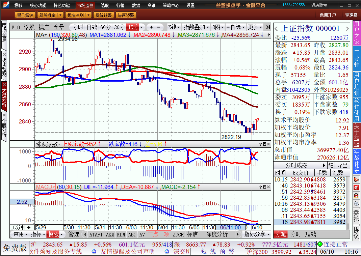Image resolution: width=361 pixels, height=256 pixels.
Task: Go to next index with right arrow
Action: (347, 29)
